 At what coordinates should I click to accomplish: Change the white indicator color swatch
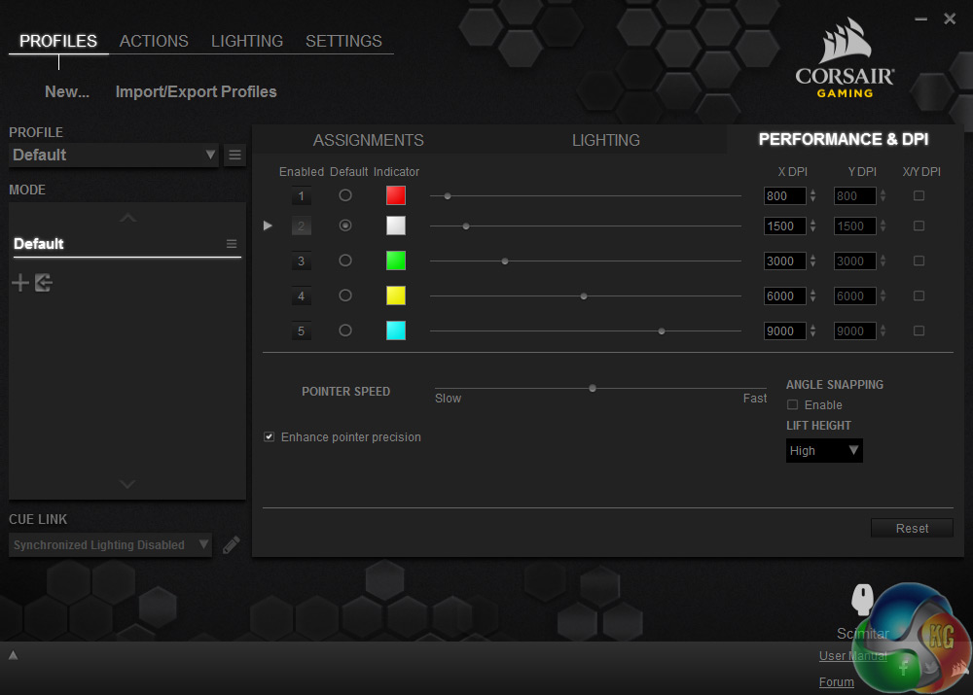click(x=396, y=226)
